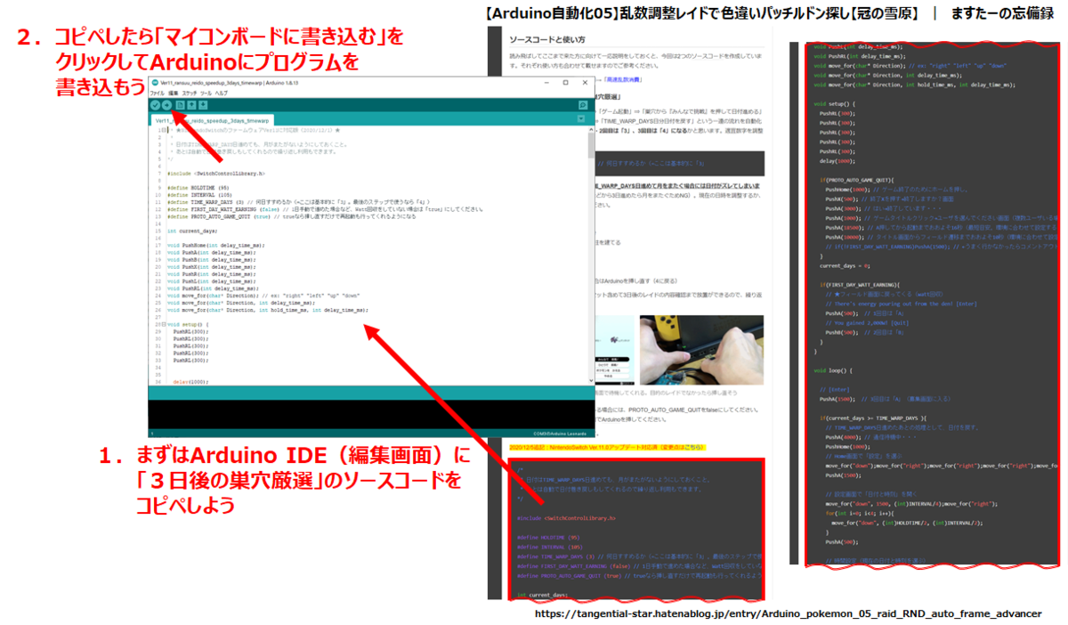Screen dimensions: 1068x625
Task: Click the '#define PROTO_AUTO_GAME_QUIT (true)' line in editor
Action: coord(291,216)
